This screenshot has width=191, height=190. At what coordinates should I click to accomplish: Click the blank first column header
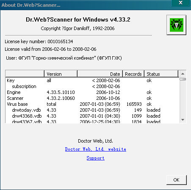click(25, 74)
